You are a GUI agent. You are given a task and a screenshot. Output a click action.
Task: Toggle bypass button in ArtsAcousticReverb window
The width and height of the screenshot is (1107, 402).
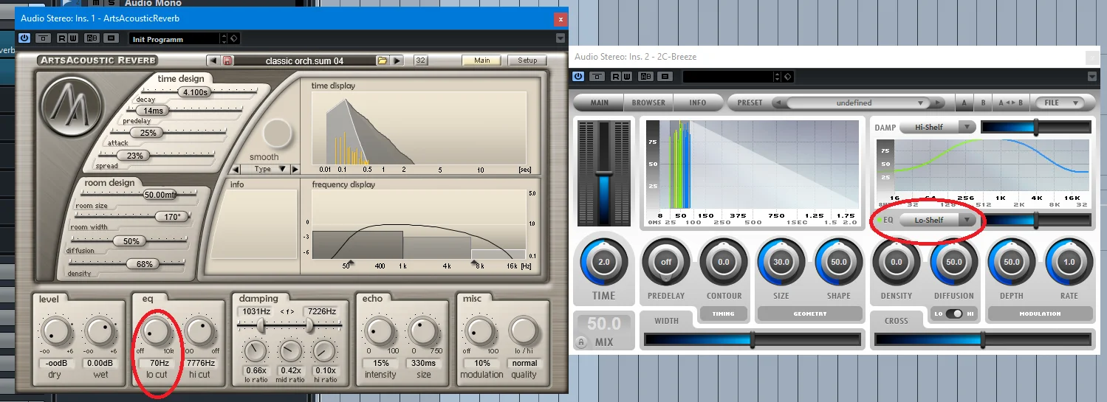(42, 38)
